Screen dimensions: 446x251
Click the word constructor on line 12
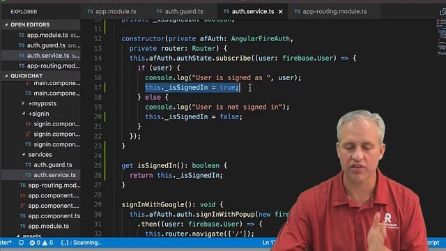[x=143, y=39]
